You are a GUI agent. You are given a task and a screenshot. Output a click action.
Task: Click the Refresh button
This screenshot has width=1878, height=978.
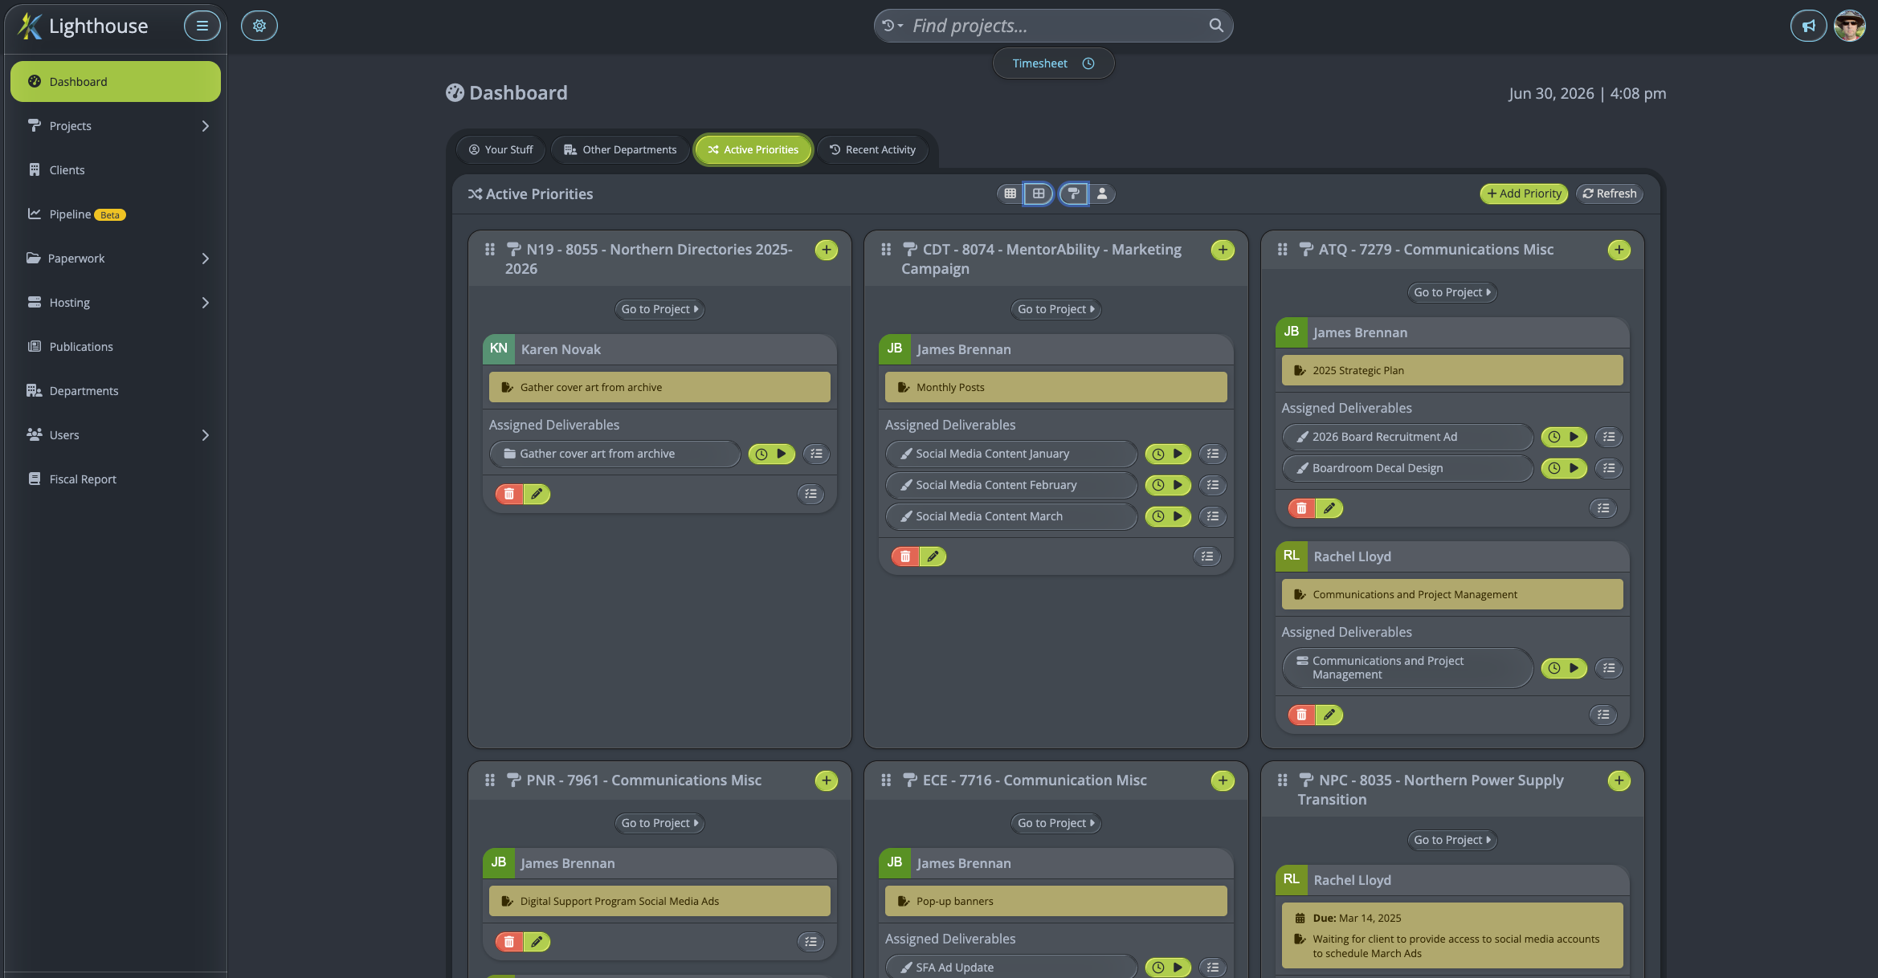[x=1609, y=194]
